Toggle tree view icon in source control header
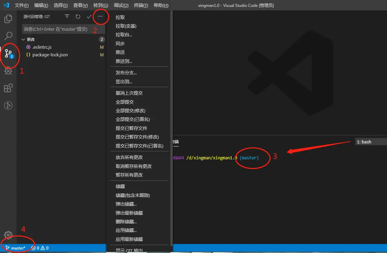Viewport: 387px width, 253px height. (x=67, y=16)
